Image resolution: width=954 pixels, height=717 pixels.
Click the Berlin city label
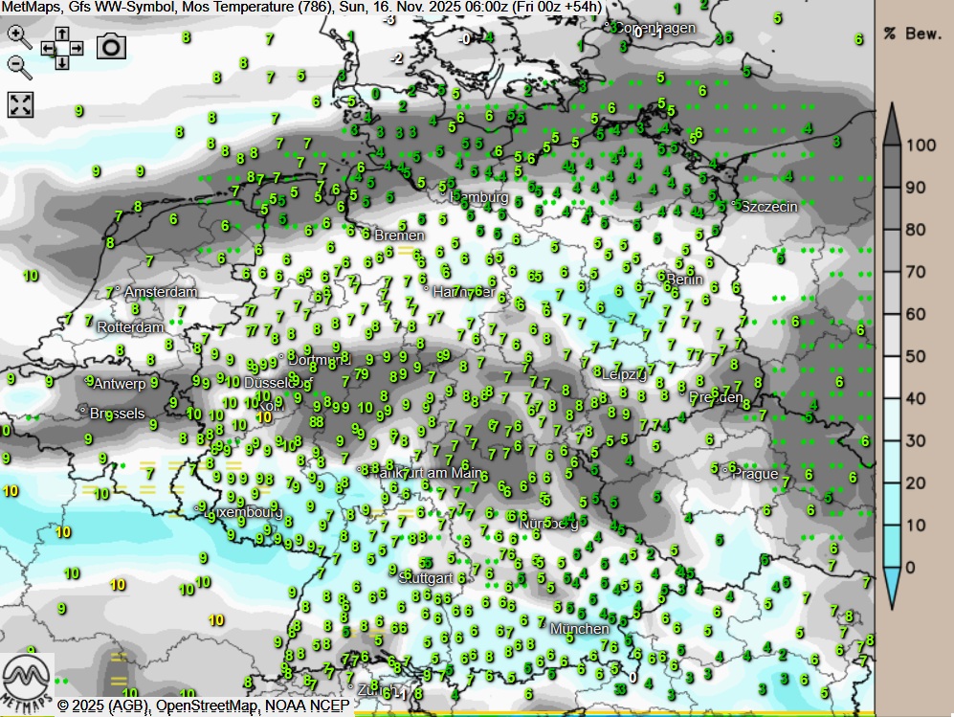click(x=684, y=280)
